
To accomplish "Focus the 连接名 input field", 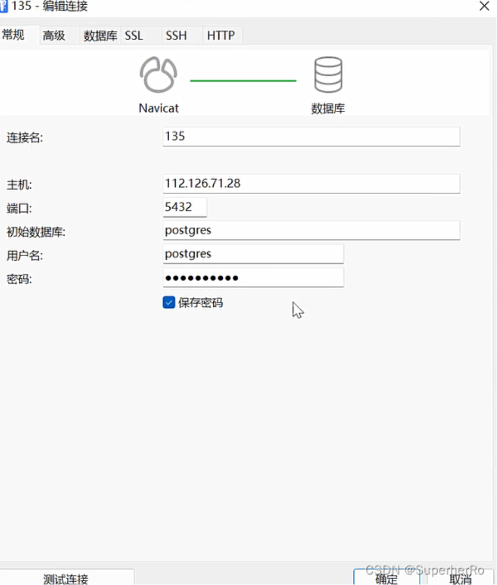I will click(x=311, y=137).
